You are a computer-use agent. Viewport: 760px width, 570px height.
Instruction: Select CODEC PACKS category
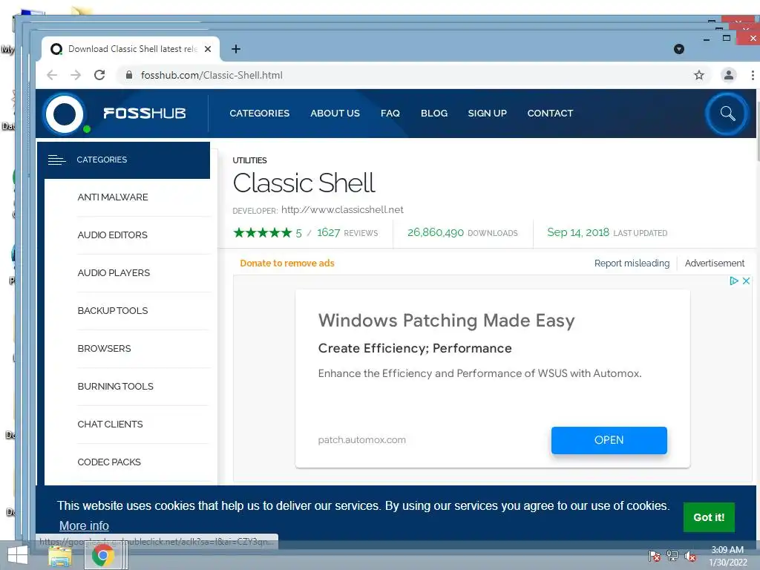coord(109,462)
